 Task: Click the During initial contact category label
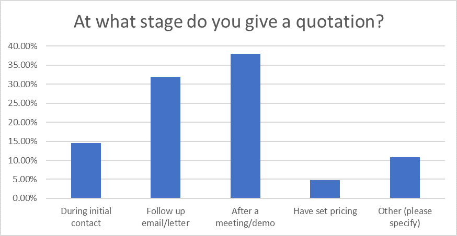coord(86,217)
